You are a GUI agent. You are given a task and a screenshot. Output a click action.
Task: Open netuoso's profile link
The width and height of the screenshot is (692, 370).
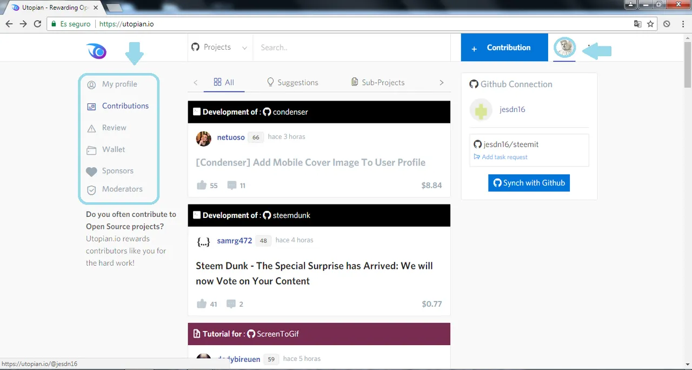(x=231, y=137)
